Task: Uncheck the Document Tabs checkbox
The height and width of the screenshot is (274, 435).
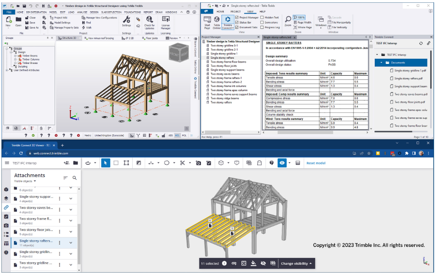Action: click(x=237, y=26)
